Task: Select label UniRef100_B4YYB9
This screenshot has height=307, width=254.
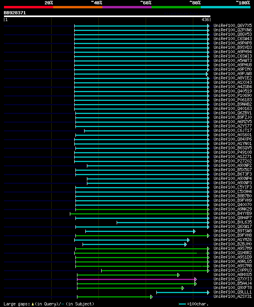Action: tap(233, 214)
